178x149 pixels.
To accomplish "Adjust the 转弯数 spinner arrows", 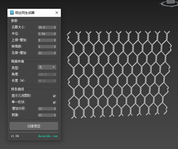I will pos(55,47).
